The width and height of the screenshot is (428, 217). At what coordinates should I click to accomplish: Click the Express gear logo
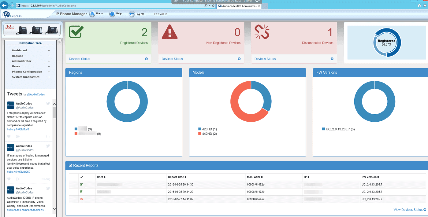6,14
